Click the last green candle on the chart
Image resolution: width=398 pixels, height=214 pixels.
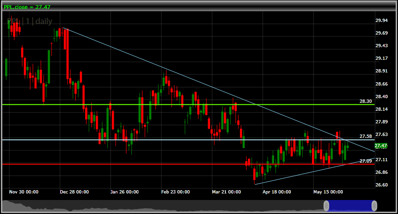tap(347, 148)
